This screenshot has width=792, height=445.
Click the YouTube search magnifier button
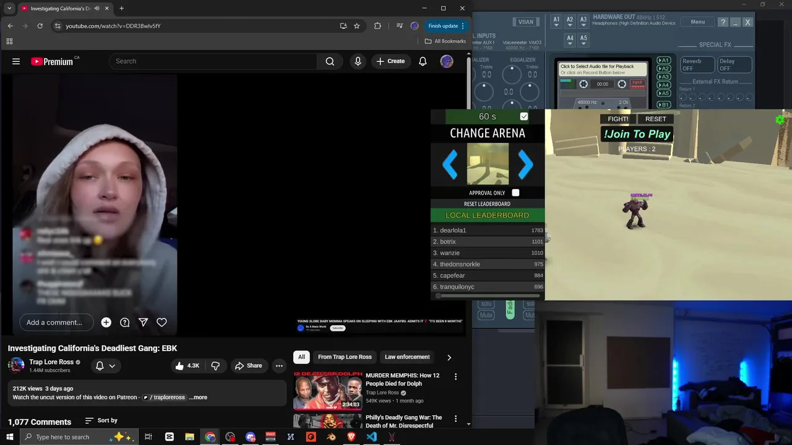(330, 61)
